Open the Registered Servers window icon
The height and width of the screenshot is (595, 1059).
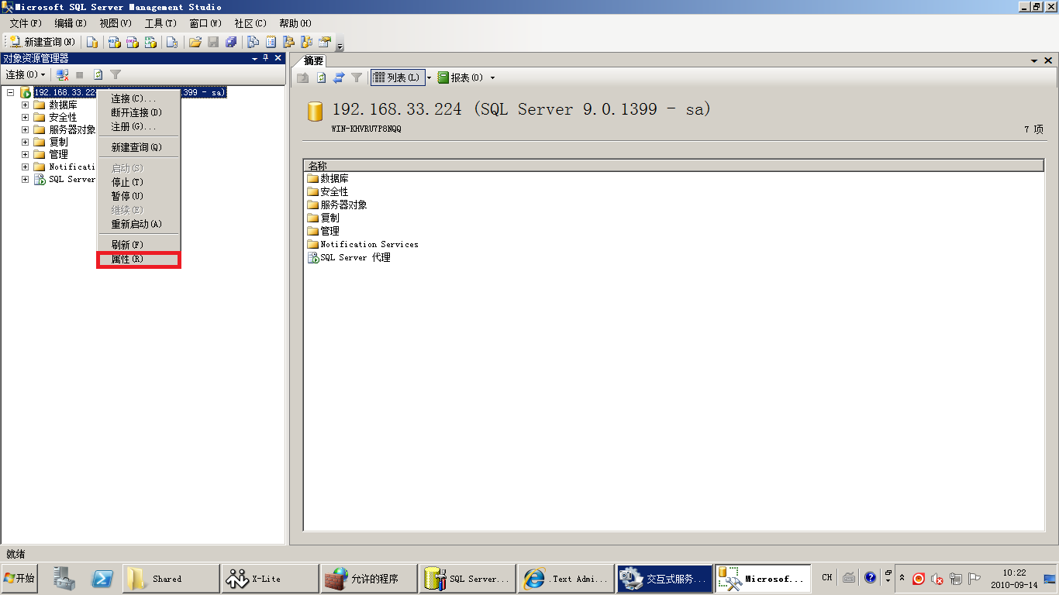pos(254,42)
